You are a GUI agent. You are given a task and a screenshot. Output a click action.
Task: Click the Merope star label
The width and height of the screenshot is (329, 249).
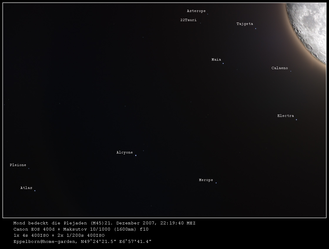pyautogui.click(x=206, y=180)
